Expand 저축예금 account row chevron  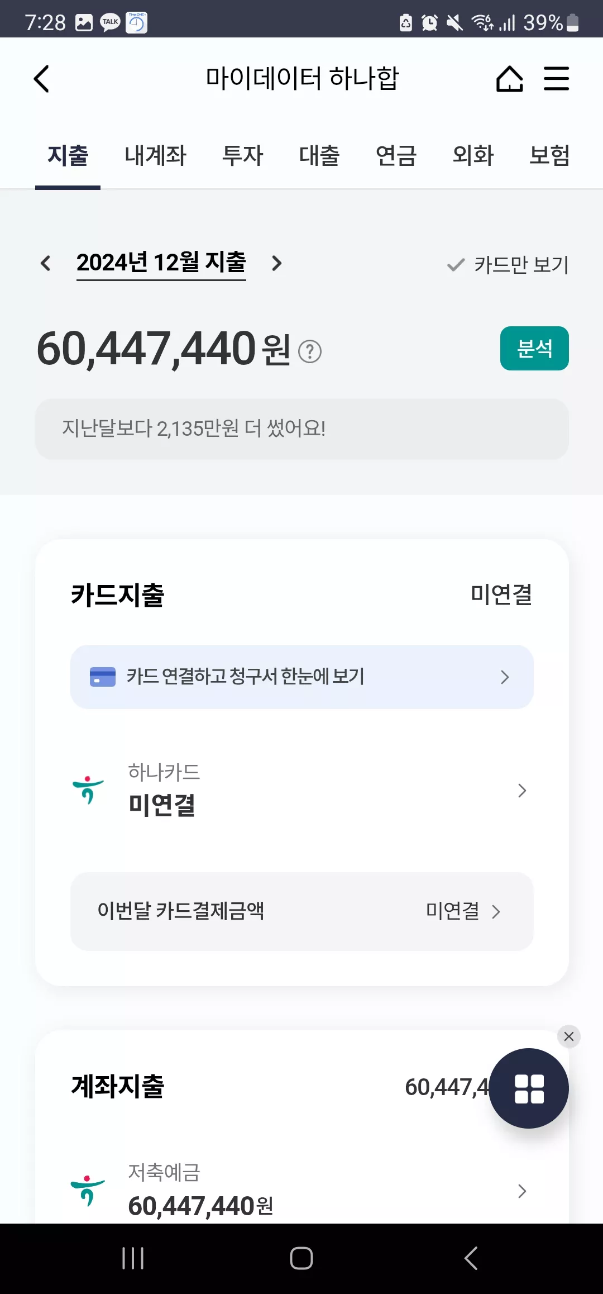pos(522,1191)
